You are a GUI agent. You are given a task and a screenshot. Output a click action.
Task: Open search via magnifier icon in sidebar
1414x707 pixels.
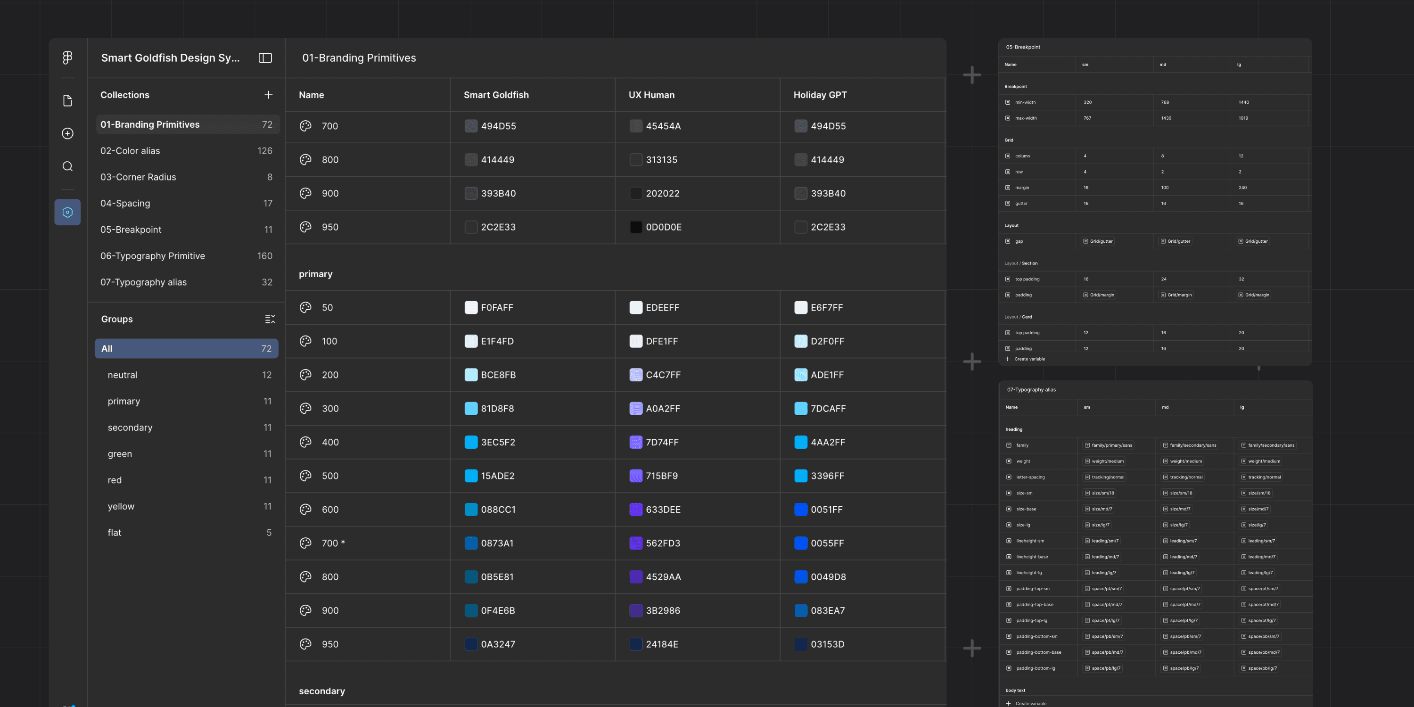pyautogui.click(x=67, y=166)
